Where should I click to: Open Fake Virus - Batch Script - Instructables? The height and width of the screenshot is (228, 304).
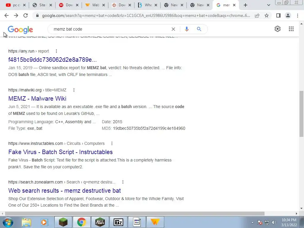[61, 152]
